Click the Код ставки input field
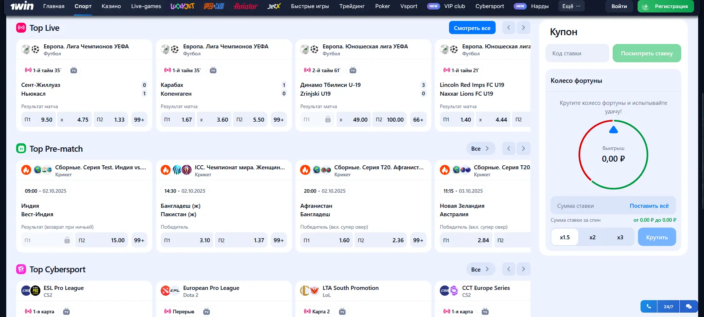 pyautogui.click(x=576, y=53)
